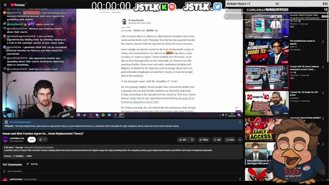Play the CNN Trump's GOP rift thumbnail

[x=267, y=77]
